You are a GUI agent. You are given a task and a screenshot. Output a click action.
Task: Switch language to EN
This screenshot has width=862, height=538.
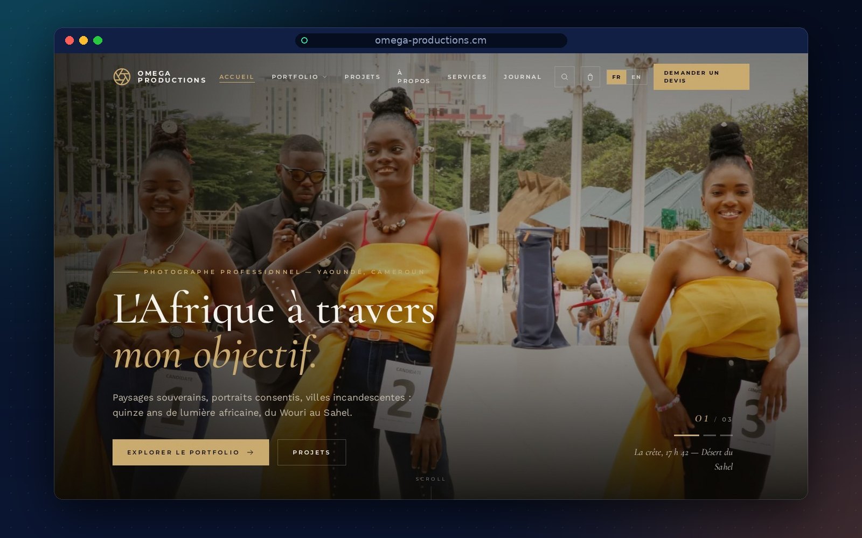click(x=636, y=77)
